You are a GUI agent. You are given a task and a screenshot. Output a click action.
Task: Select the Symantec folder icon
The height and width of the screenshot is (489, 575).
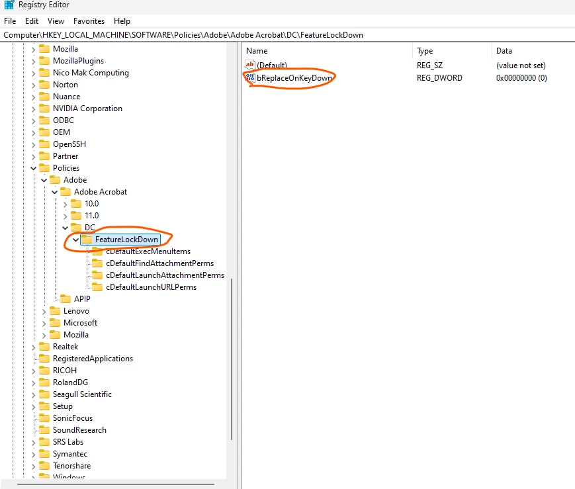click(x=44, y=453)
